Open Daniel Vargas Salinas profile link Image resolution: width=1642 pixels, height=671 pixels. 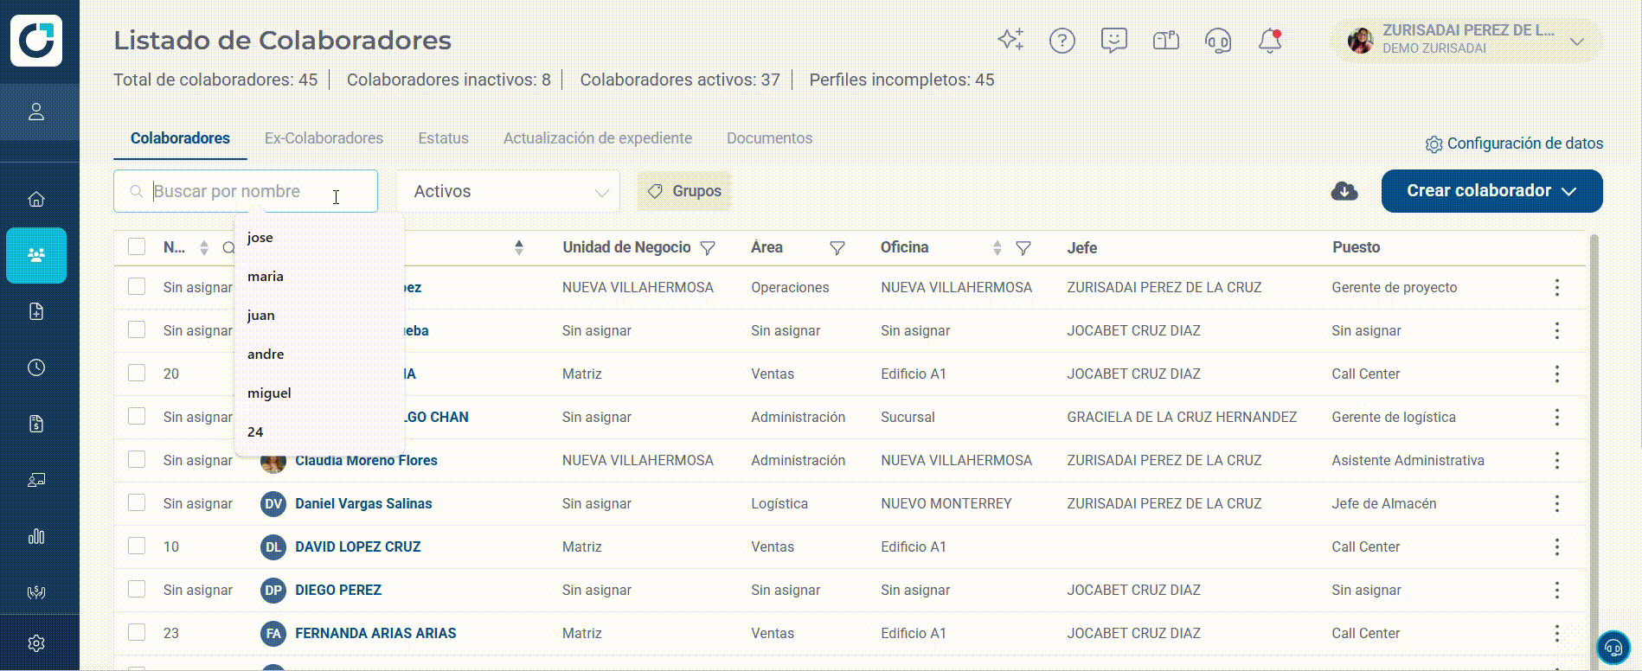point(363,503)
